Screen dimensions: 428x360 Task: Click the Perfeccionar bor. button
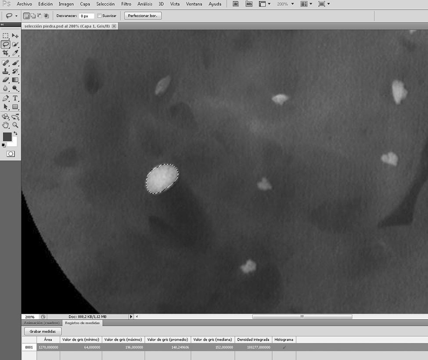143,16
